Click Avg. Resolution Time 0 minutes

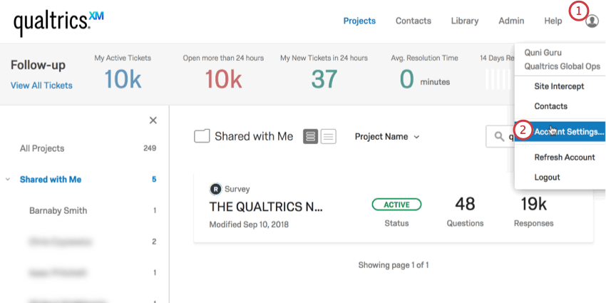(x=424, y=80)
